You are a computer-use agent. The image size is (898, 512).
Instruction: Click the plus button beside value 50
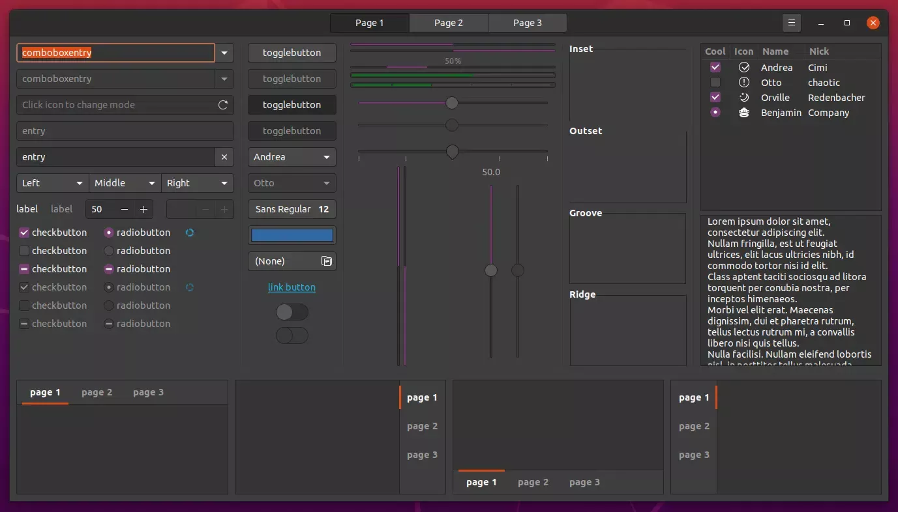tap(143, 209)
